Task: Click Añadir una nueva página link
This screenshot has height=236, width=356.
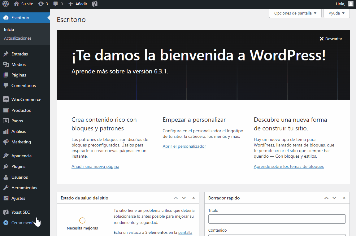Action: [95, 167]
